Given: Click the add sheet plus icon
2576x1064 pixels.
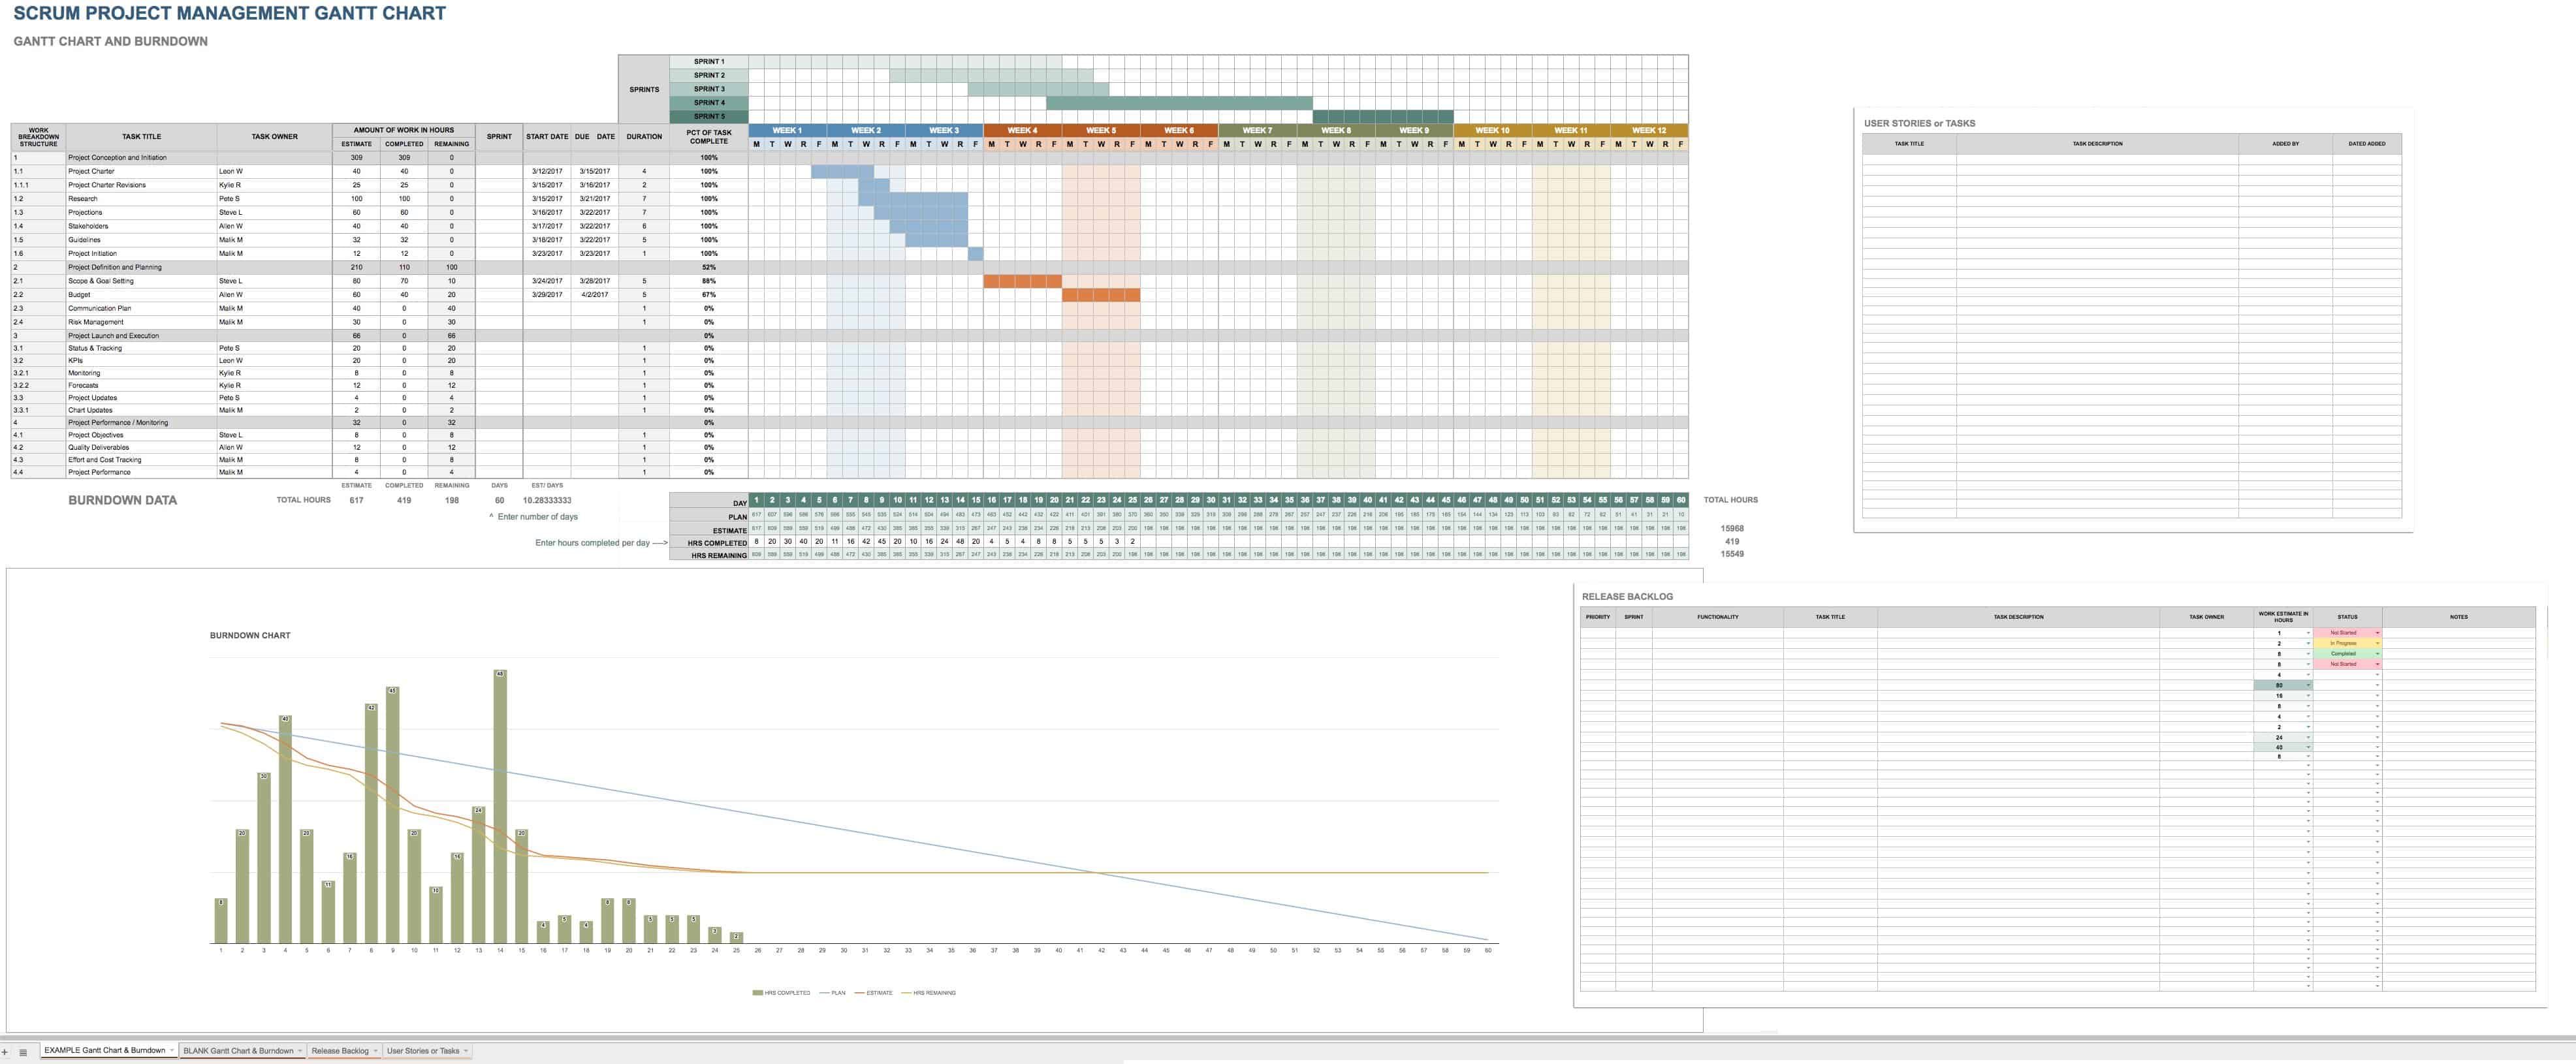Looking at the screenshot, I should coord(5,1051).
